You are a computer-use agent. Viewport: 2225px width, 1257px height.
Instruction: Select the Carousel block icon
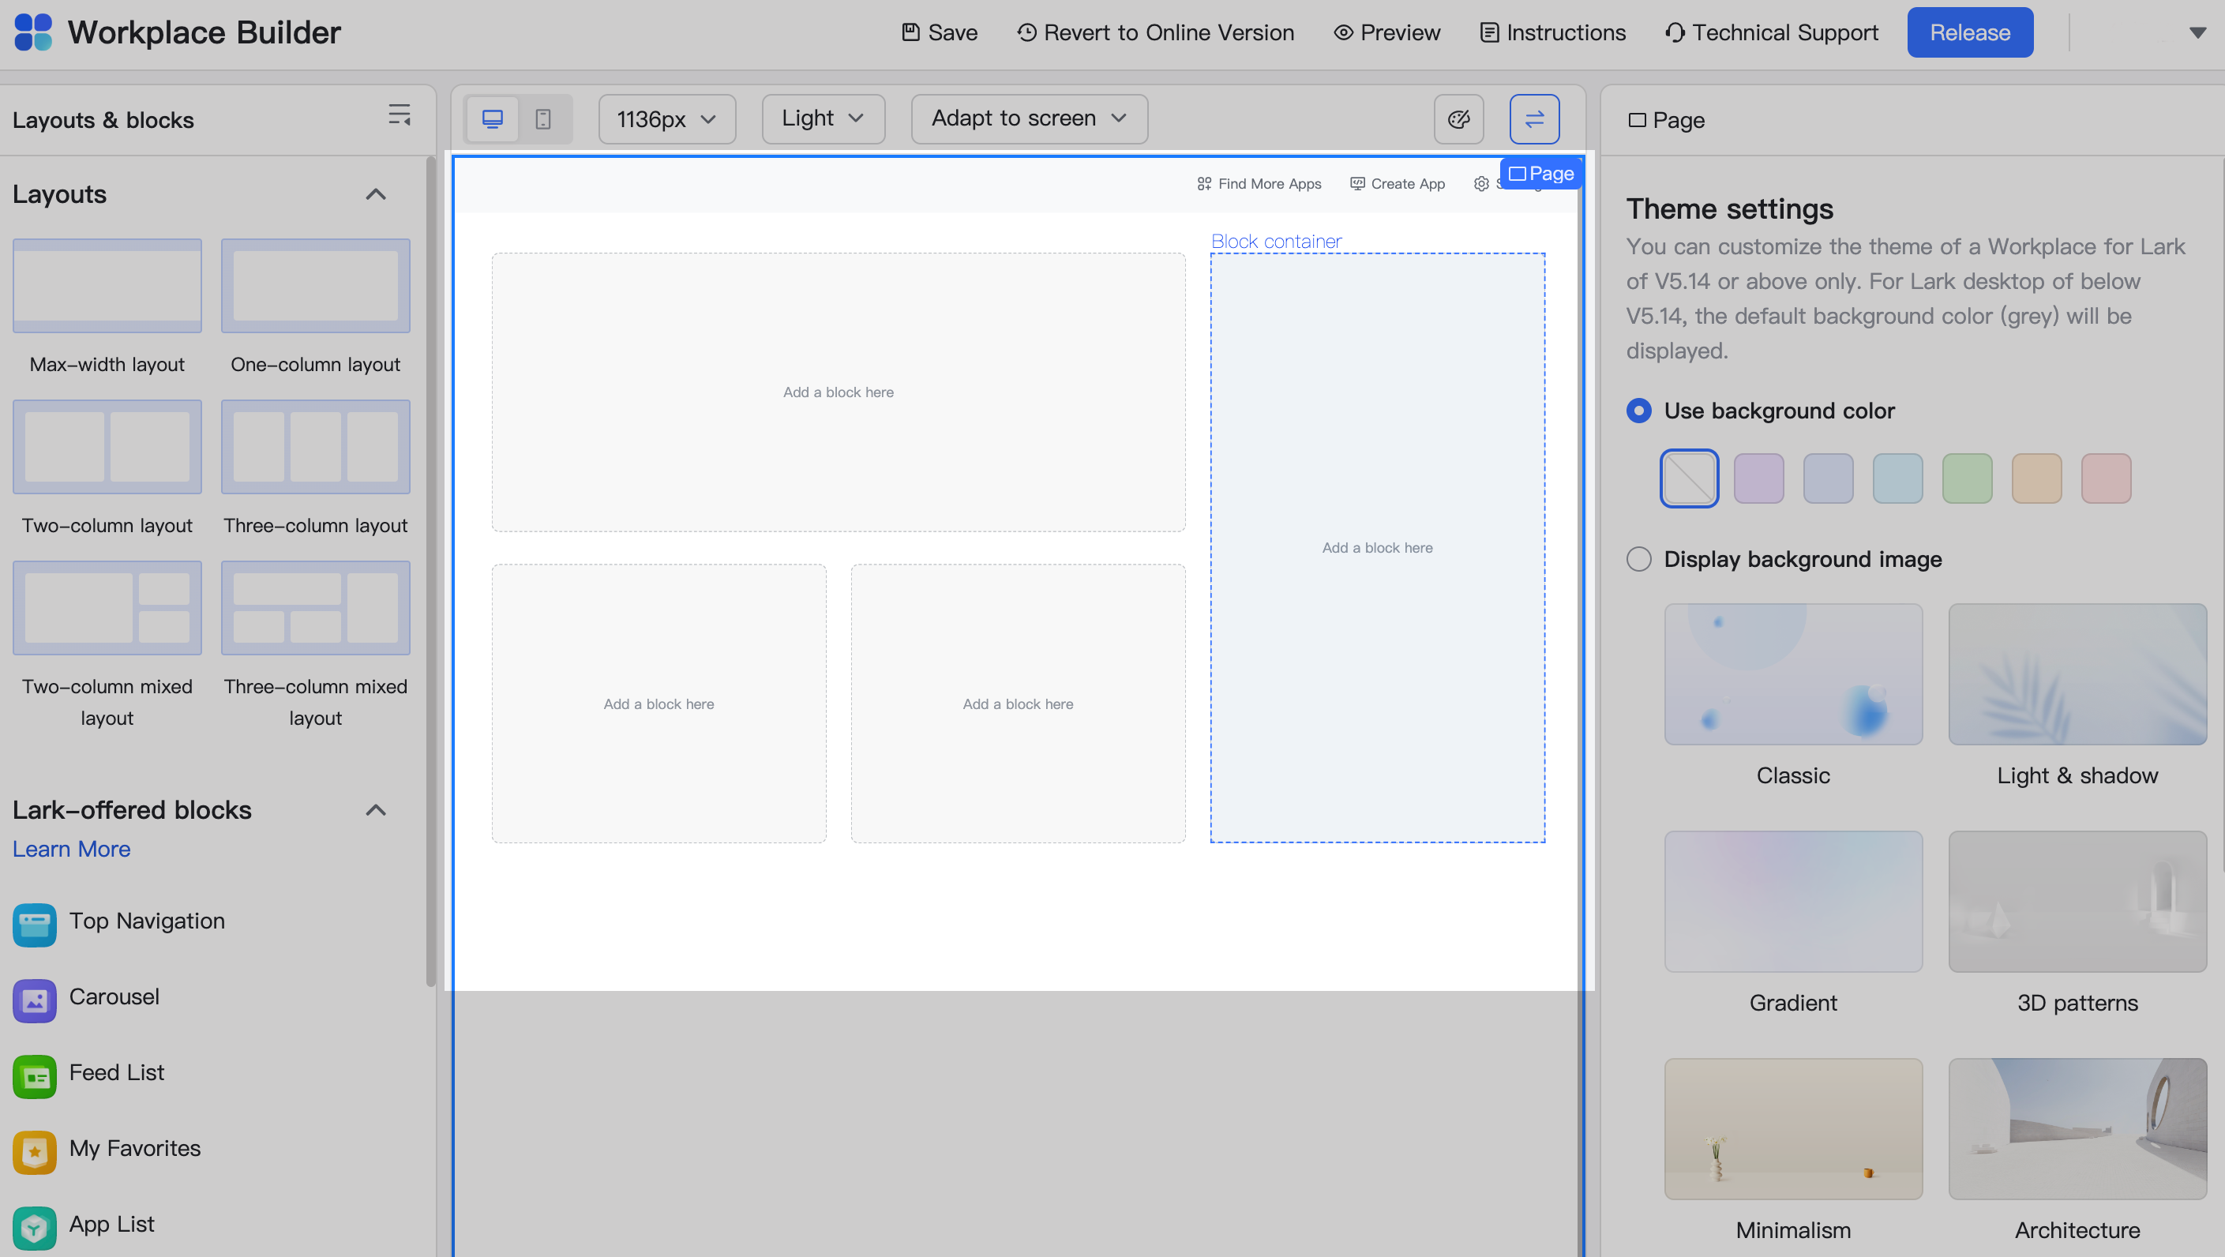click(35, 1000)
